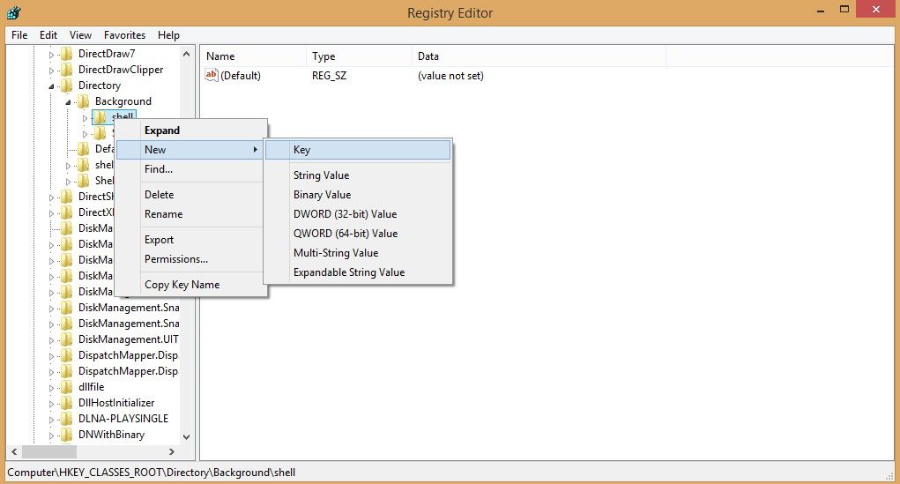Click the dllfile folder icon
900x484 pixels.
coord(67,387)
